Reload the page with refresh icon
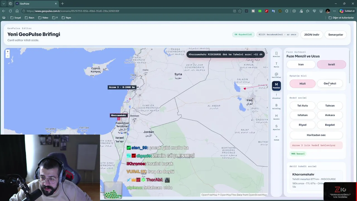 (x=10, y=11)
